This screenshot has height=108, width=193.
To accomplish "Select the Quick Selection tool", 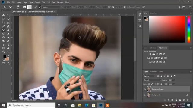I will 8,19.
